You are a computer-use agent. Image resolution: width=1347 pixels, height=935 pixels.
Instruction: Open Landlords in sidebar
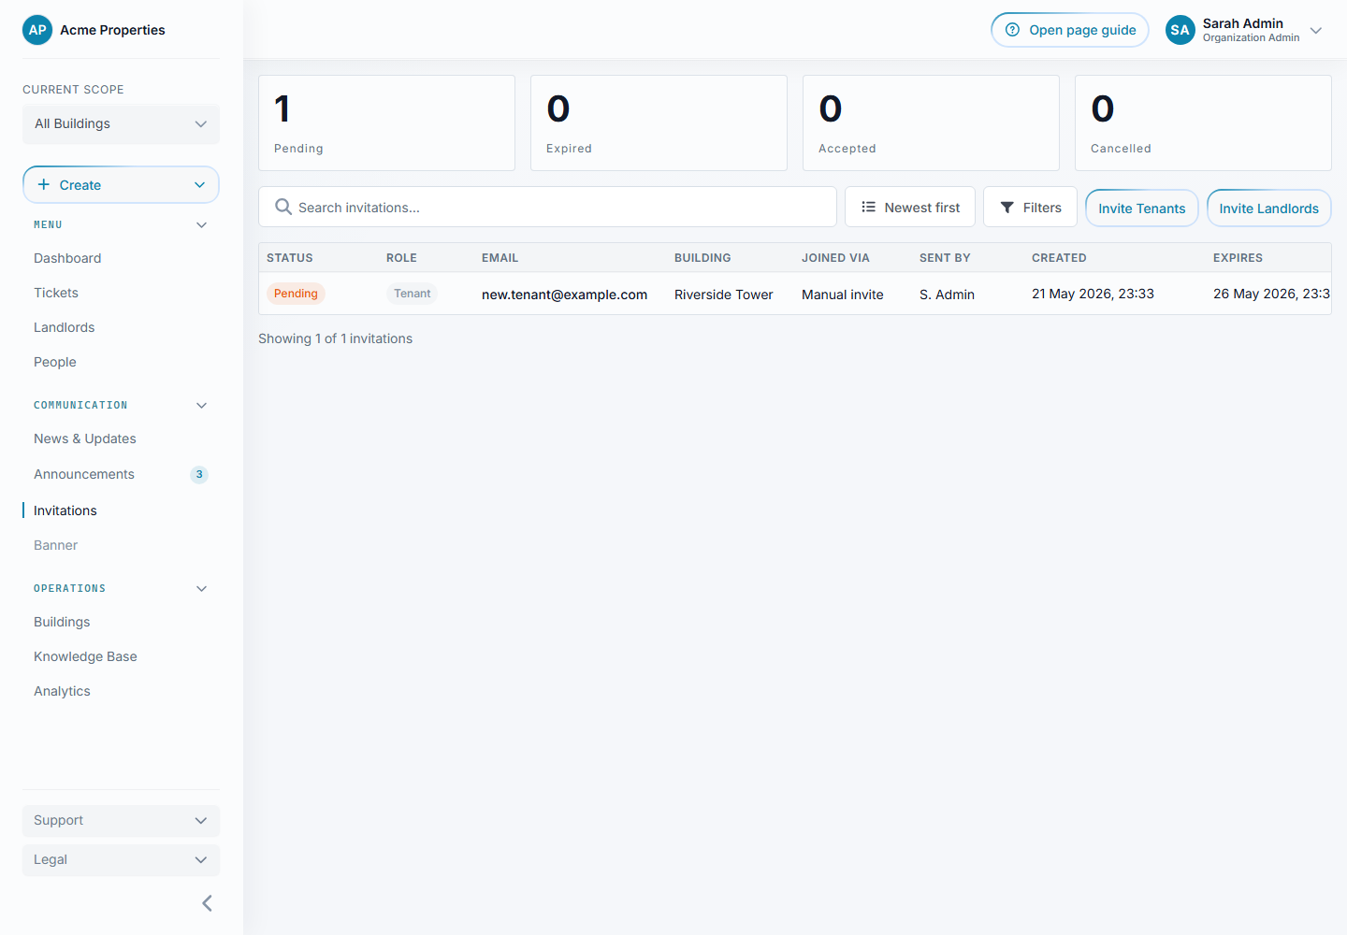point(64,327)
